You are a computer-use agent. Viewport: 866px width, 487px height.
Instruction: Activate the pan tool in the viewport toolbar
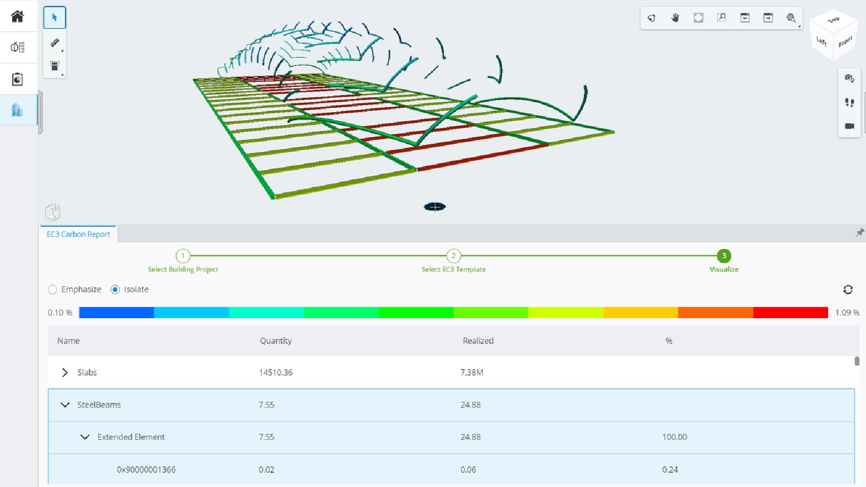pyautogui.click(x=675, y=17)
